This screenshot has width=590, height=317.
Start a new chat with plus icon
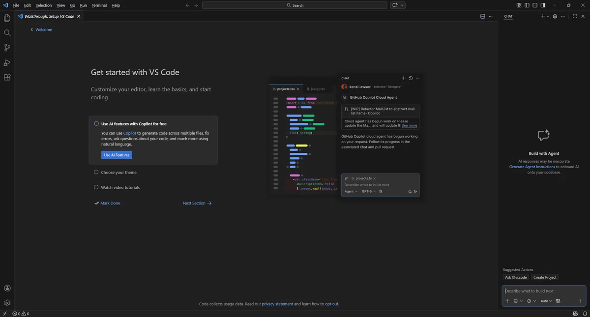(x=543, y=16)
